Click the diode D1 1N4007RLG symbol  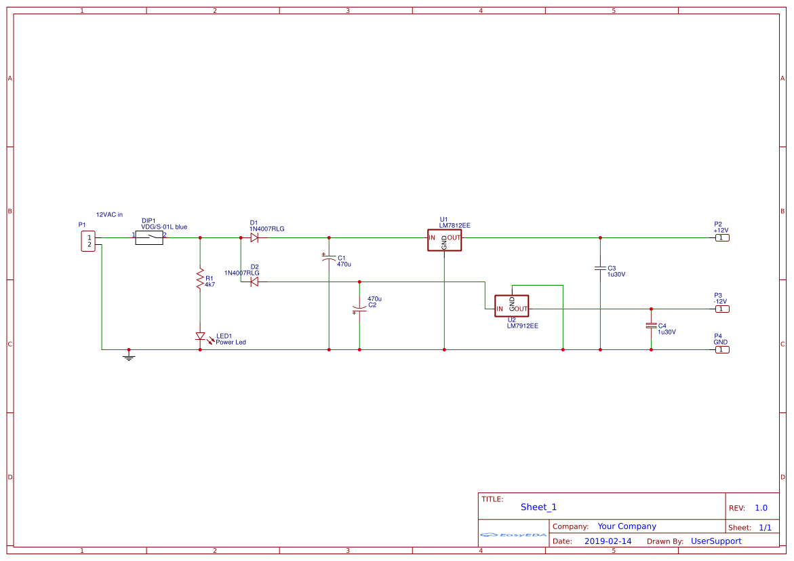tap(255, 237)
